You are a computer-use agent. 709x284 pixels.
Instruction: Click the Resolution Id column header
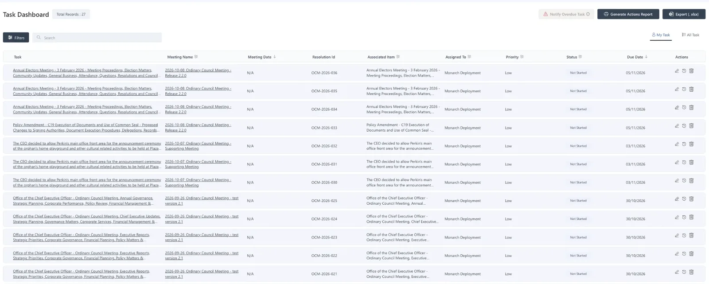[323, 57]
